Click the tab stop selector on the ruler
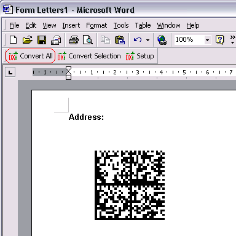 click(10, 73)
